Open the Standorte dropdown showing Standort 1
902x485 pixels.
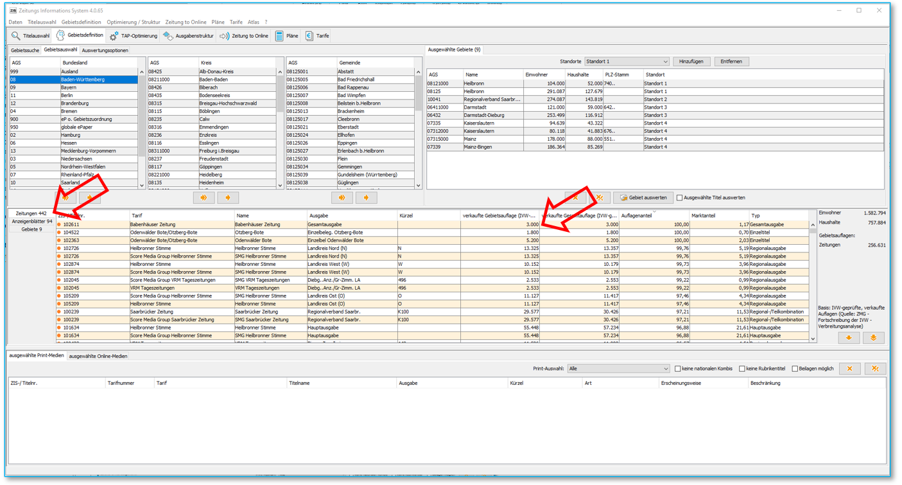coord(627,62)
